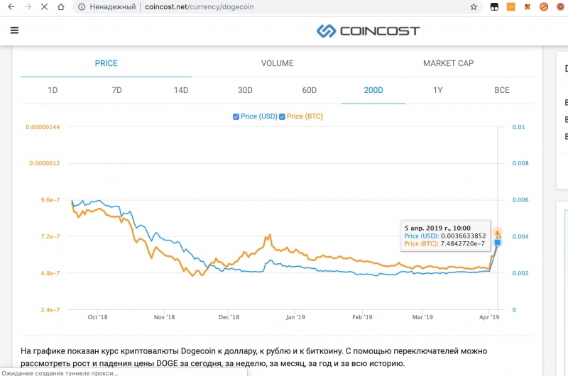The image size is (568, 376).
Task: Bookmark page with star icon
Action: tap(474, 7)
